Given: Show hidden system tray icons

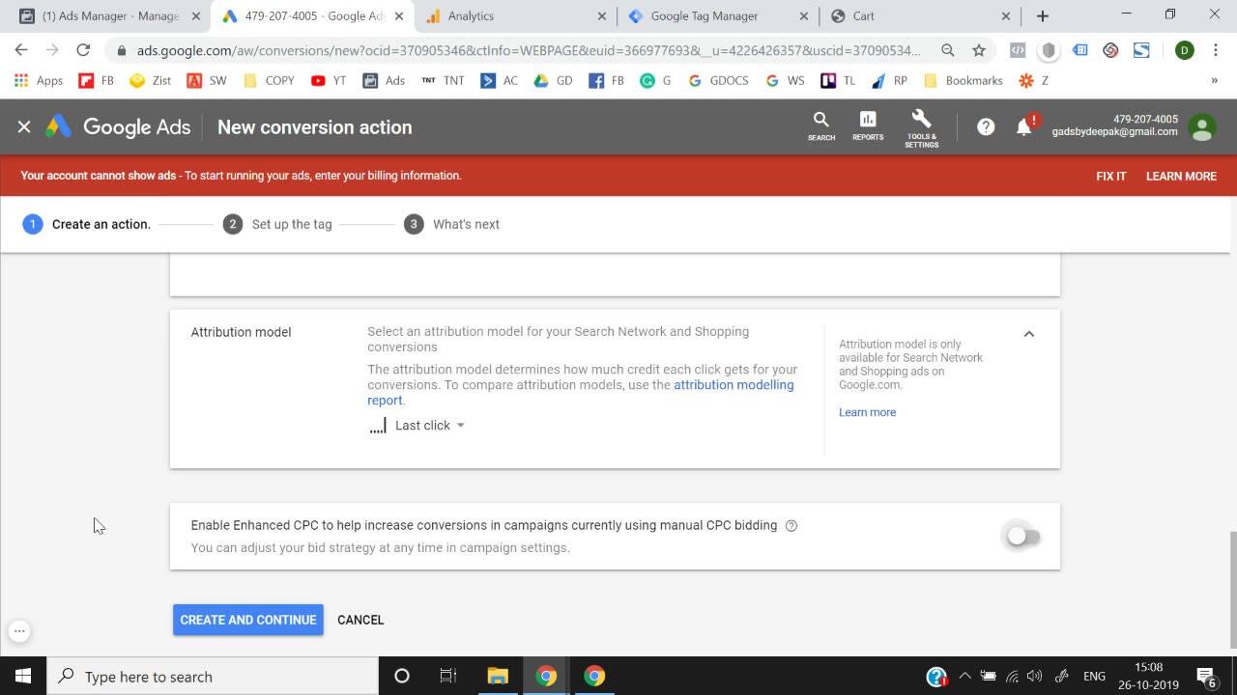Looking at the screenshot, I should click(x=964, y=677).
